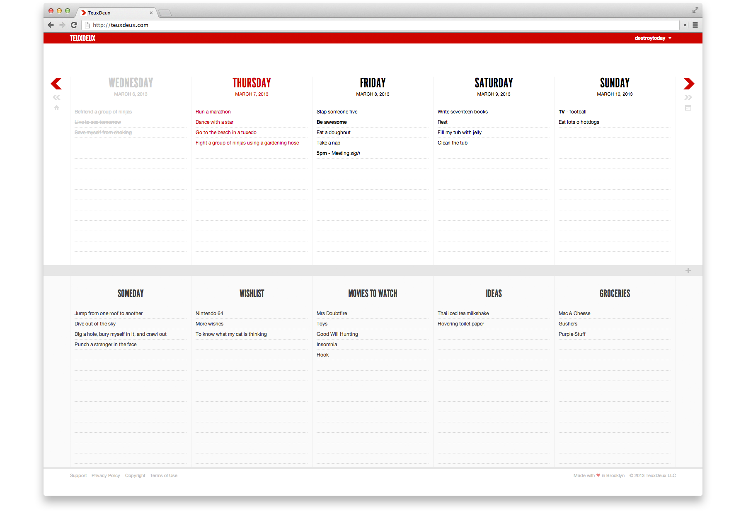Click the Support link in footer
Image resolution: width=746 pixels, height=511 pixels.
click(x=78, y=476)
